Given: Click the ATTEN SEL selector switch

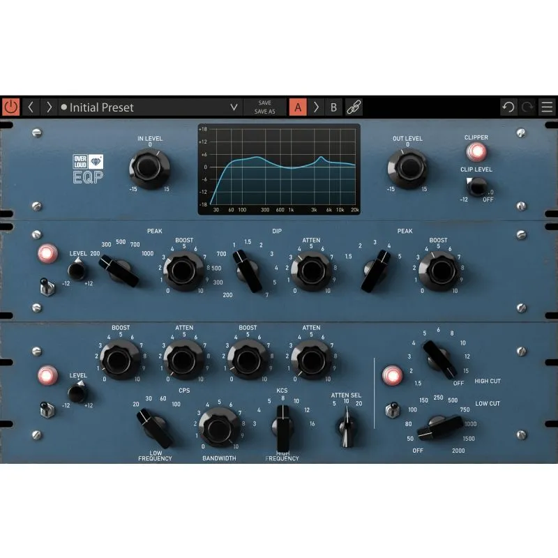Looking at the screenshot, I should pyautogui.click(x=346, y=427).
